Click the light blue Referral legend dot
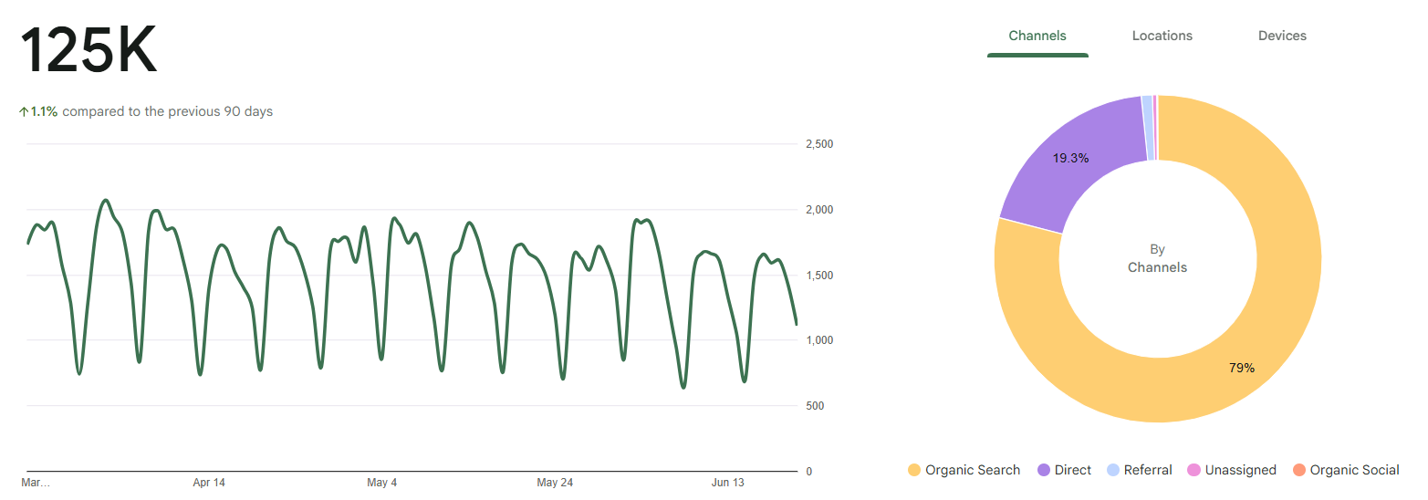The height and width of the screenshot is (500, 1428). [1113, 470]
